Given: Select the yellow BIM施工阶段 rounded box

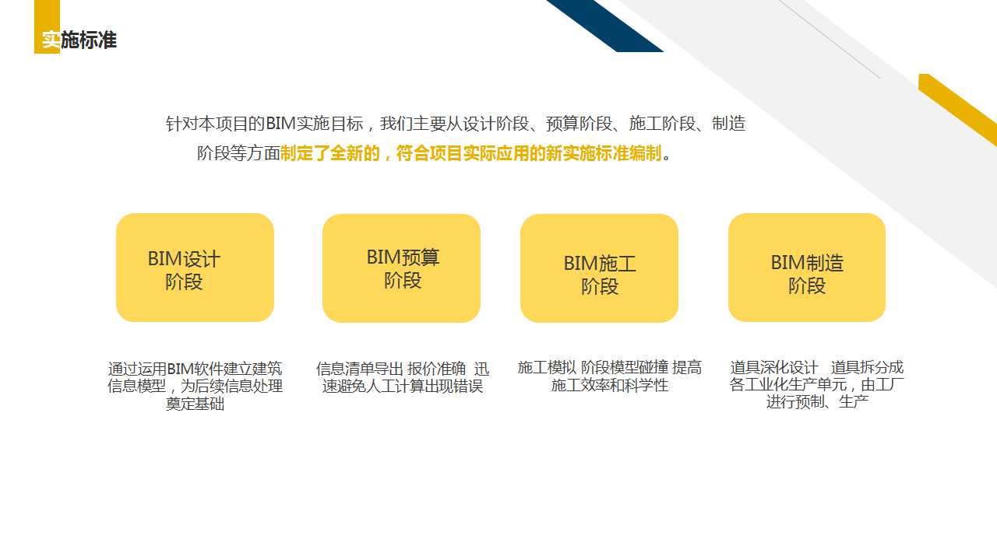Looking at the screenshot, I should [x=601, y=268].
